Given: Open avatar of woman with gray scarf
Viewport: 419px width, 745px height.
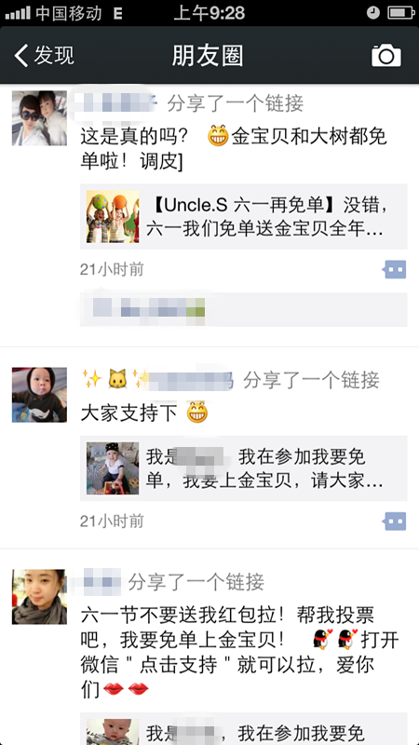Looking at the screenshot, I should (39, 596).
